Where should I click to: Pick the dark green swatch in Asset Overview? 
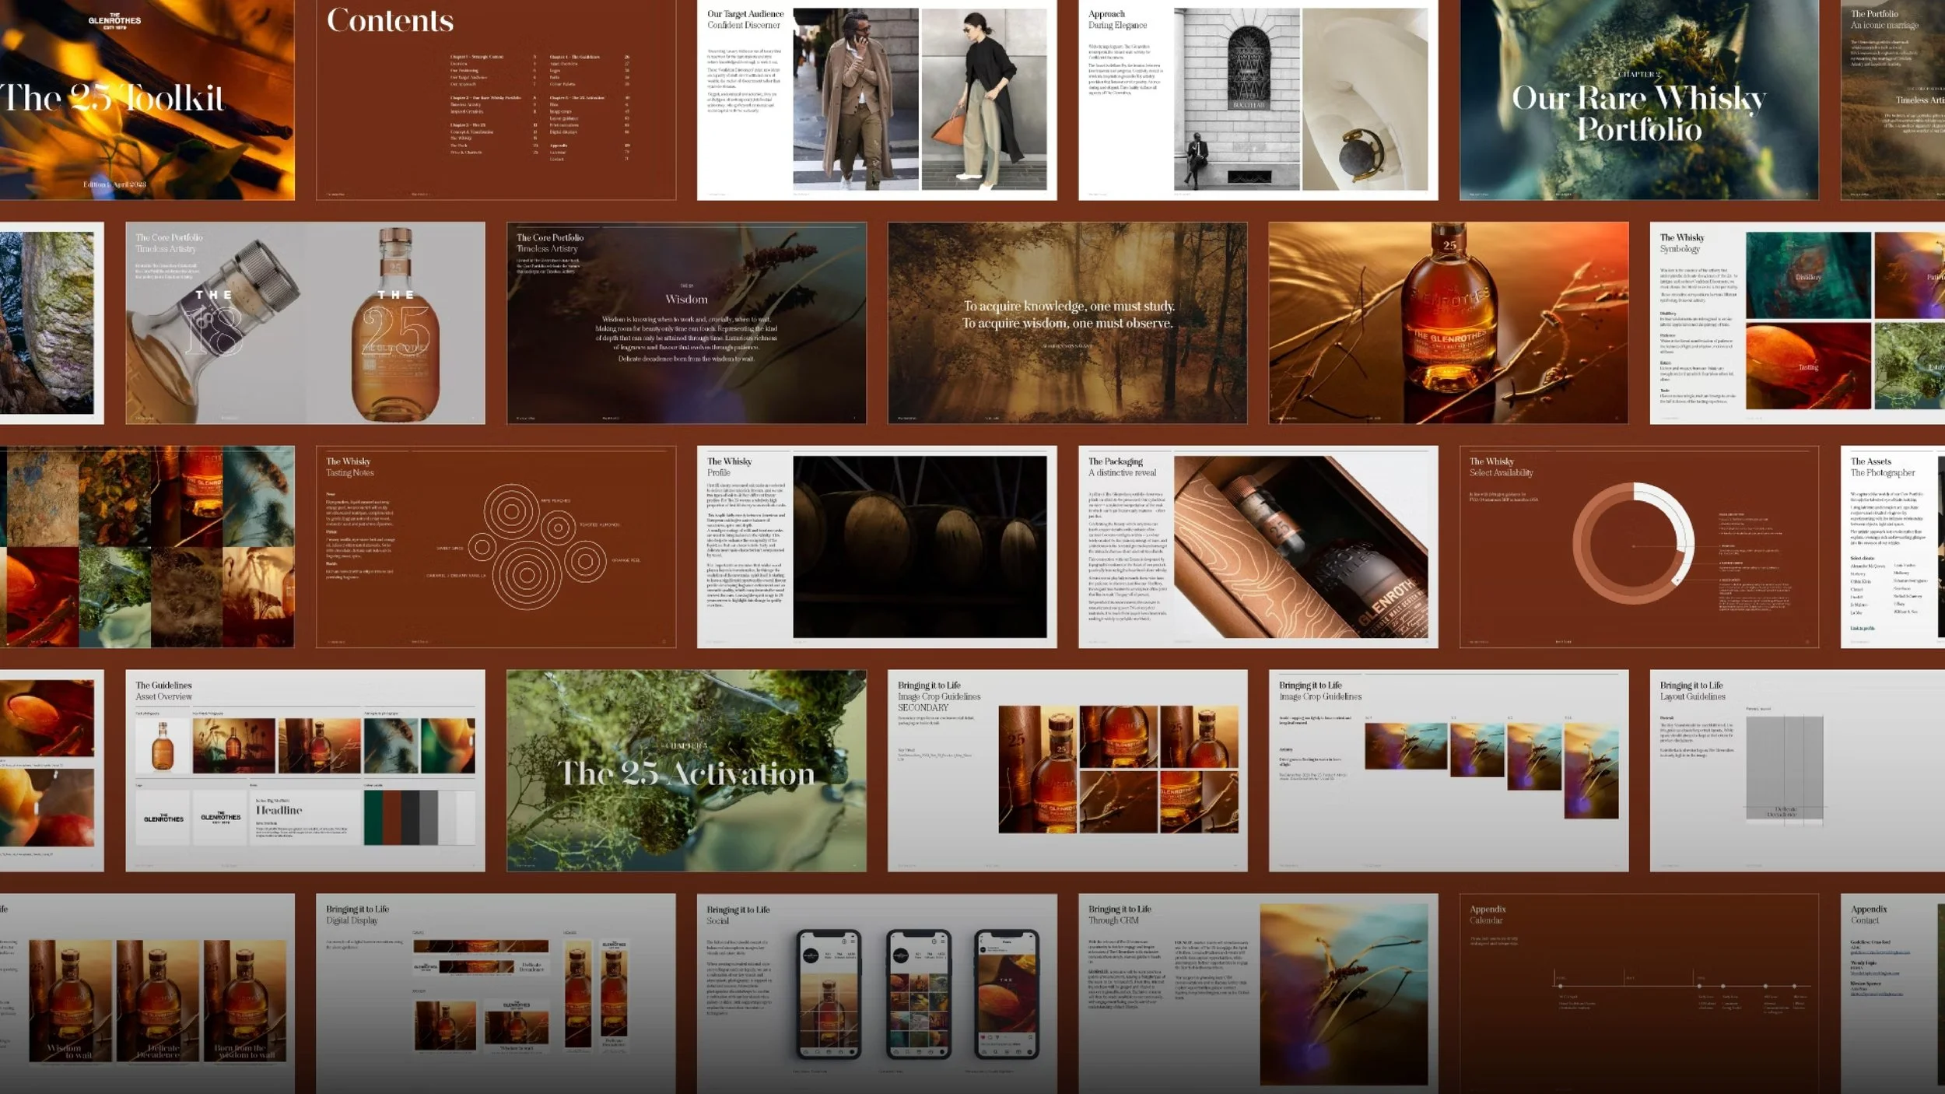[373, 817]
